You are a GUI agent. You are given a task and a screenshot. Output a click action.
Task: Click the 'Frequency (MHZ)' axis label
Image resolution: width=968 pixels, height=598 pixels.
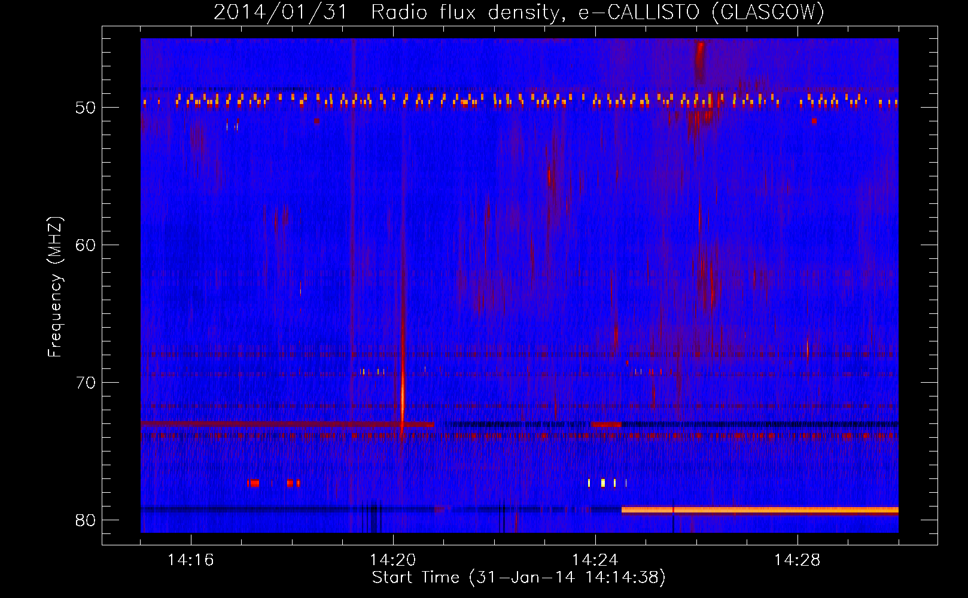[55, 287]
